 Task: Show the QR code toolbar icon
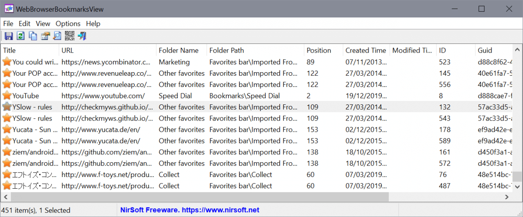69,36
